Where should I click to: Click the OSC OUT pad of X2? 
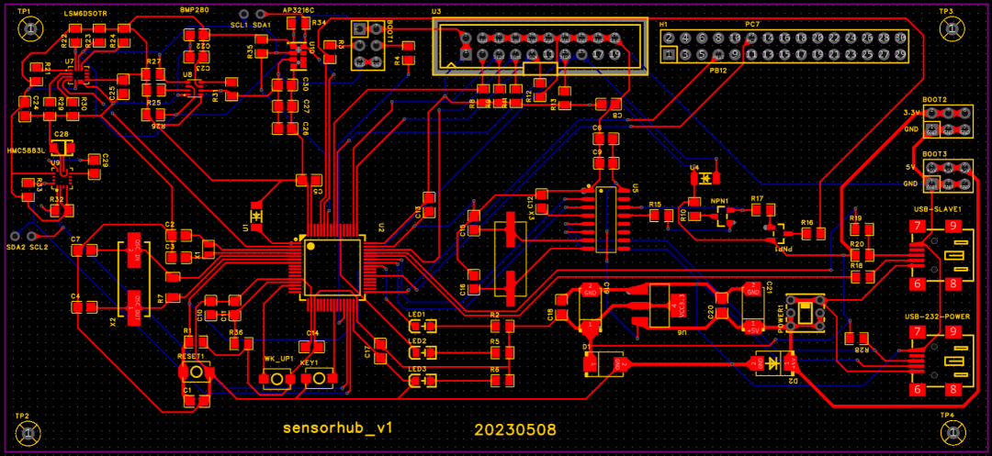click(x=134, y=309)
